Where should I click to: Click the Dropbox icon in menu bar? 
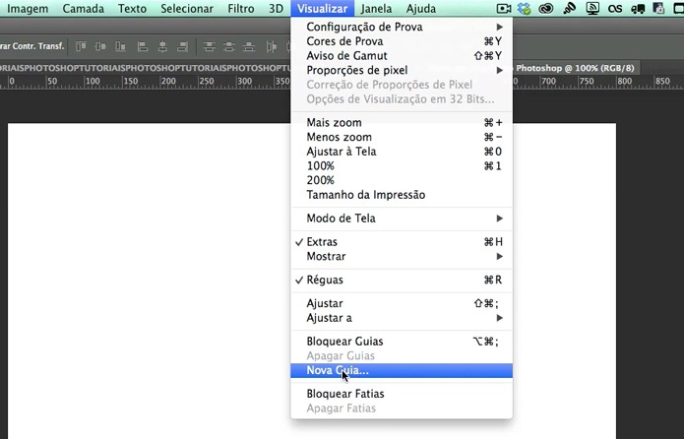524,8
